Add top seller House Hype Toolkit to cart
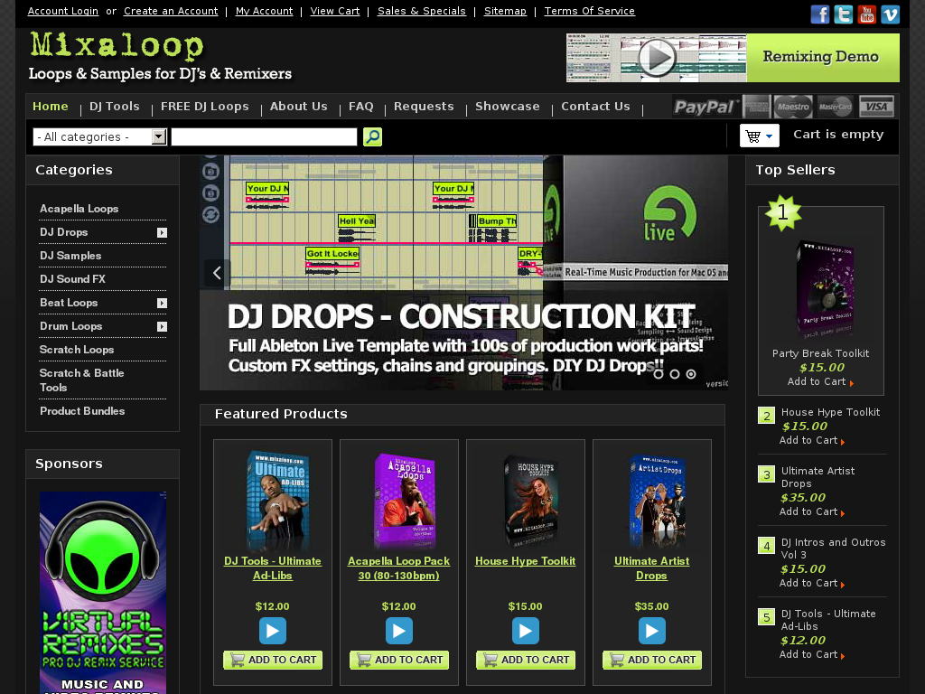Screen dimensions: 925x694 click(812, 440)
